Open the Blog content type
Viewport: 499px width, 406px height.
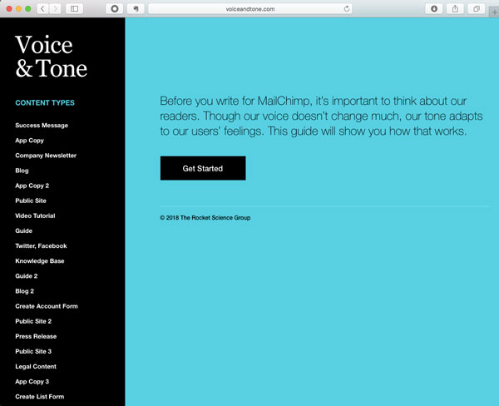22,171
